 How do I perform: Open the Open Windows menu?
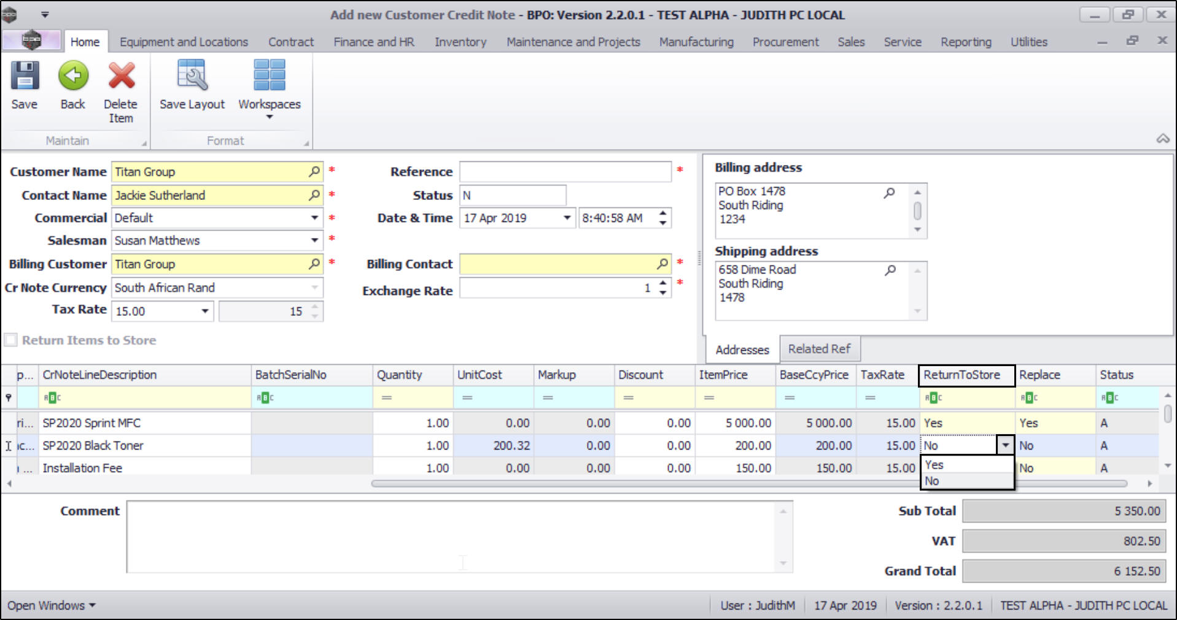[x=52, y=605]
